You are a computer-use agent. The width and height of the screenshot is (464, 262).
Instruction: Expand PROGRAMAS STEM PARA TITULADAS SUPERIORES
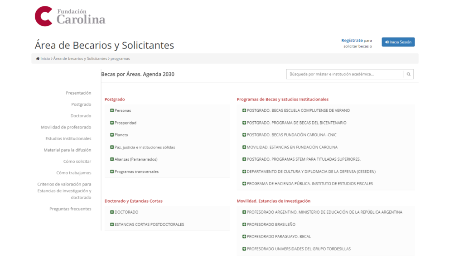click(x=301, y=159)
